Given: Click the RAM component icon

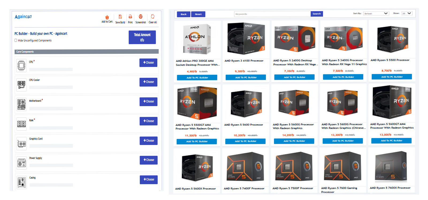Looking at the screenshot, I should coord(21,124).
